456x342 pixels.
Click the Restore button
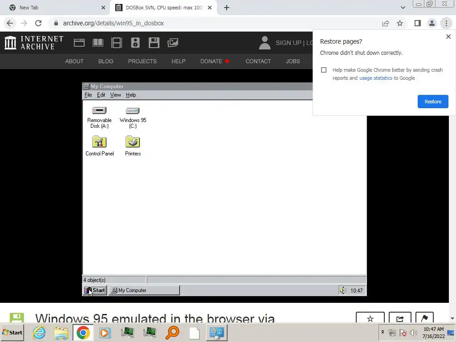click(433, 102)
